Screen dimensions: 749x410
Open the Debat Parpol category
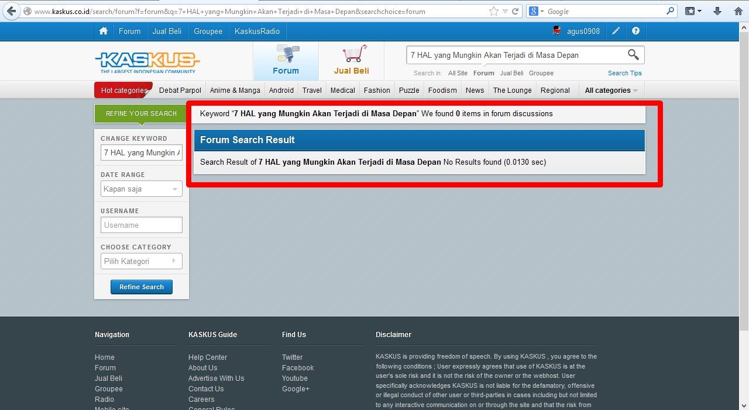click(180, 90)
